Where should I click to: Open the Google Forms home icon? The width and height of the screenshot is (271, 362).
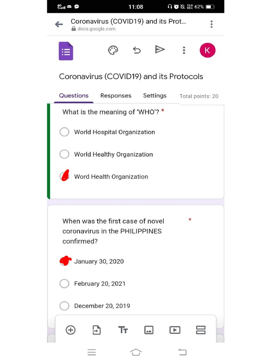point(66,51)
